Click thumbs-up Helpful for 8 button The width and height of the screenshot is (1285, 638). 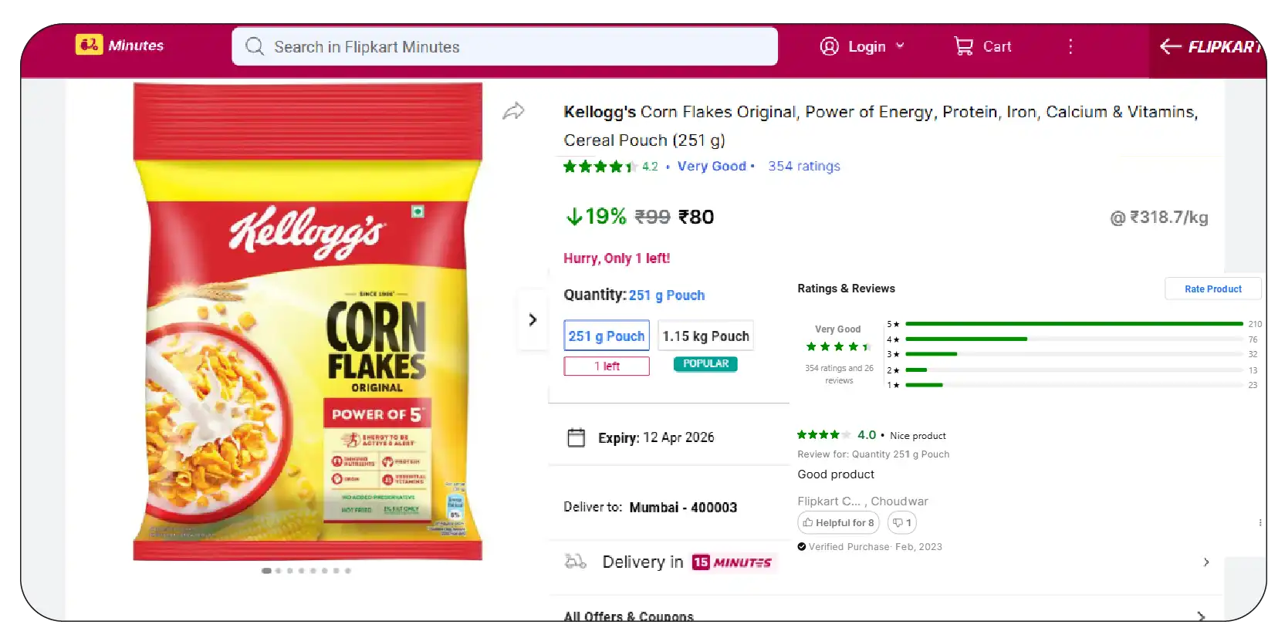pyautogui.click(x=838, y=522)
